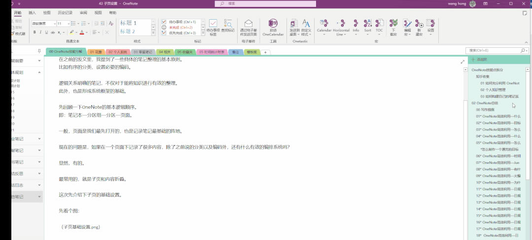Toggle underline formatting

pyautogui.click(x=46, y=32)
